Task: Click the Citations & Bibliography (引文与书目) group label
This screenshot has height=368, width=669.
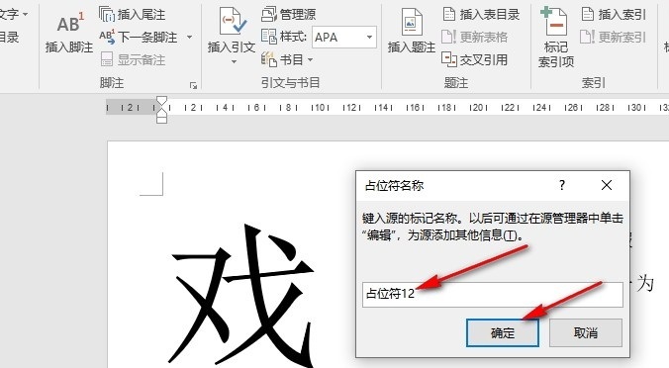Action: click(291, 83)
